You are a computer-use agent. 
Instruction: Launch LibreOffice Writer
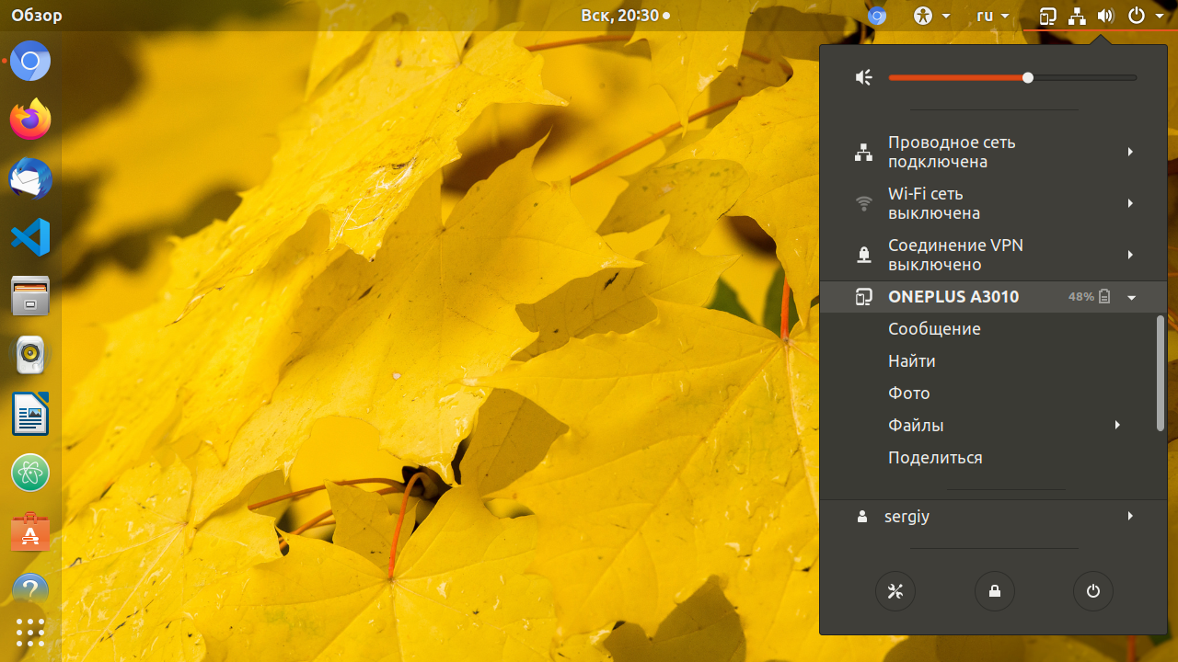pyautogui.click(x=30, y=414)
